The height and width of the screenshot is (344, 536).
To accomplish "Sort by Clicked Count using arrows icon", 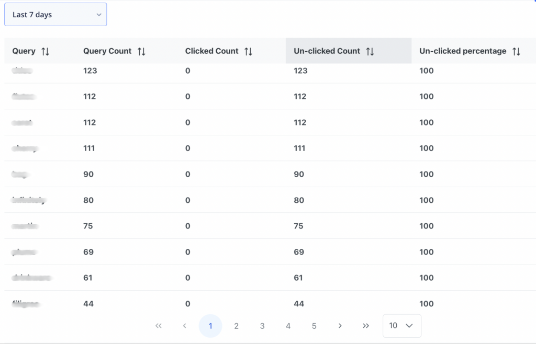I will pyautogui.click(x=248, y=51).
